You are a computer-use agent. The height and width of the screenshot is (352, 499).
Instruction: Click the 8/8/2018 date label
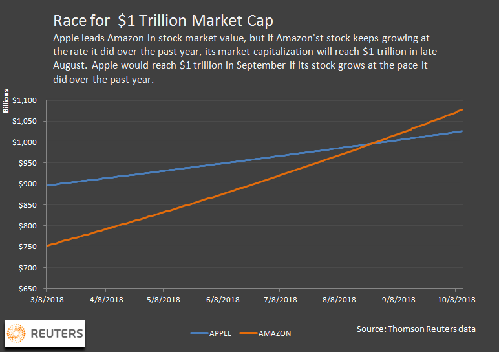pos(339,300)
